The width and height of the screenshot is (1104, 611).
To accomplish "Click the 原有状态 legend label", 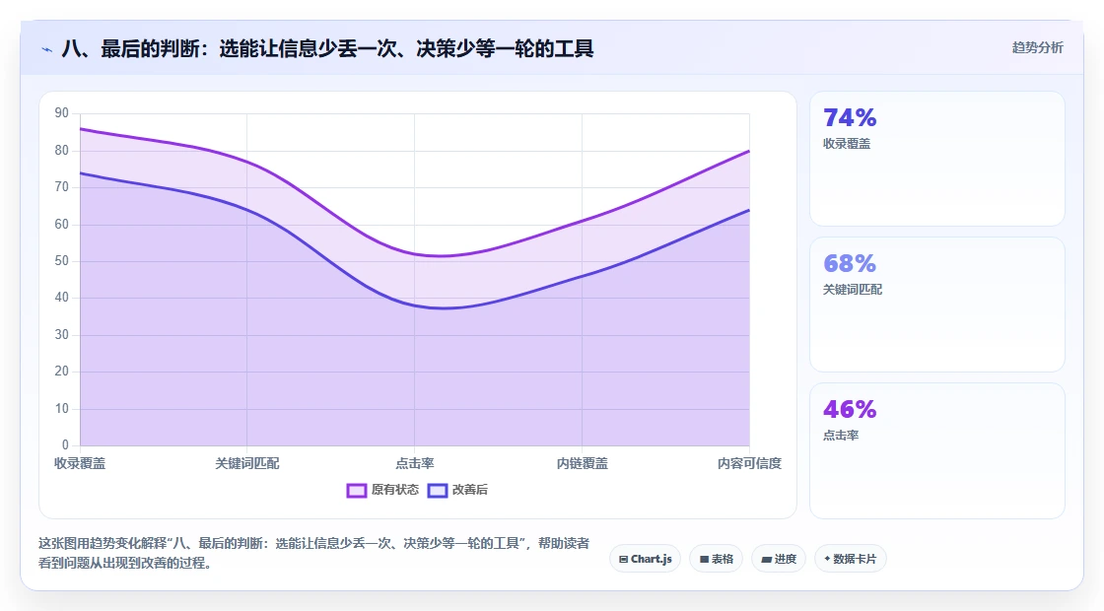I will pyautogui.click(x=395, y=490).
